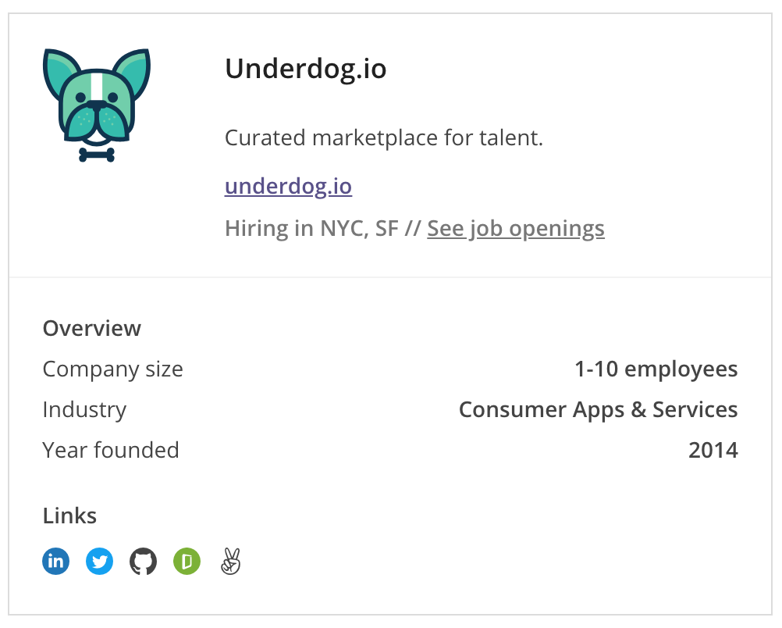
Task: Select the Curated marketplace for talent tagline
Action: (x=383, y=137)
